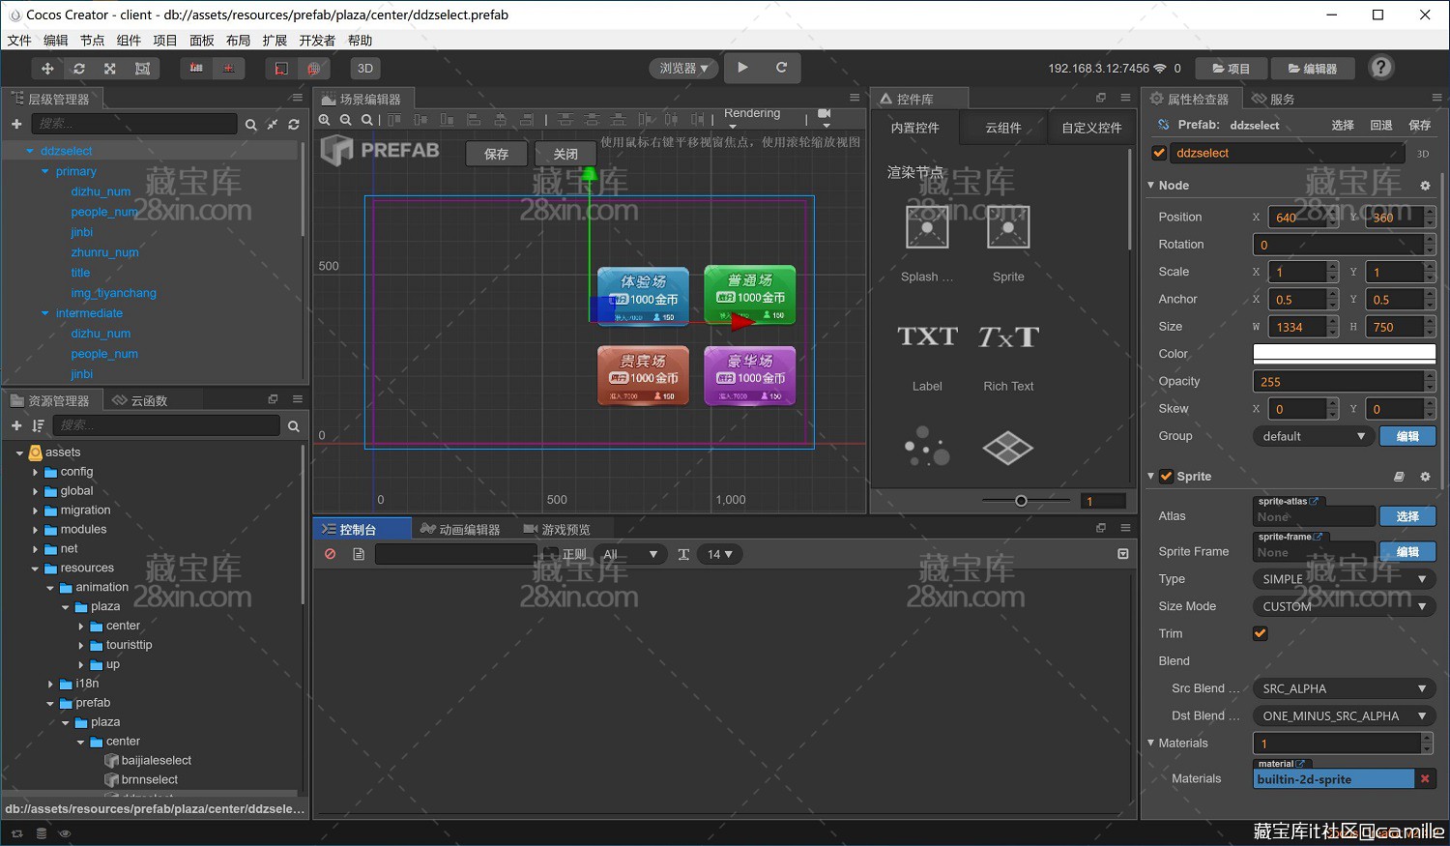Open the 扩展 menu
Screen dimensions: 1450x846
[275, 41]
